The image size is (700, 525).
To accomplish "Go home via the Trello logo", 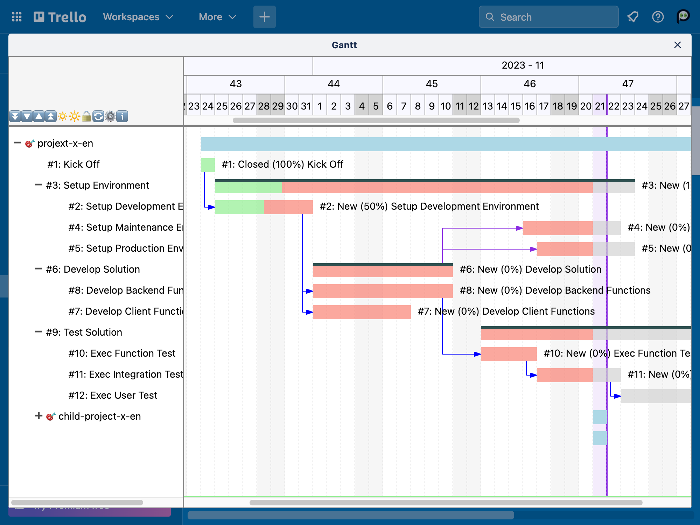I will [59, 16].
